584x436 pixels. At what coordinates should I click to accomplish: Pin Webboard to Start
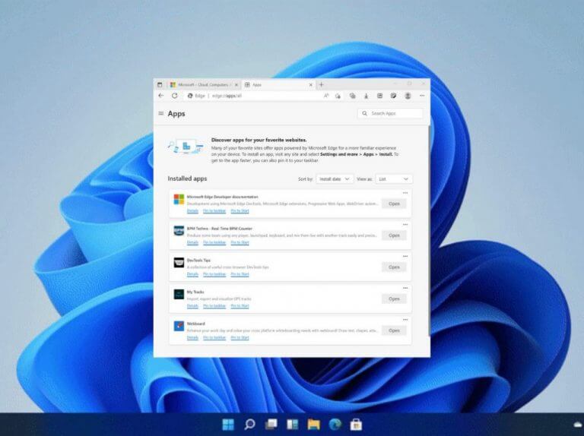click(240, 337)
